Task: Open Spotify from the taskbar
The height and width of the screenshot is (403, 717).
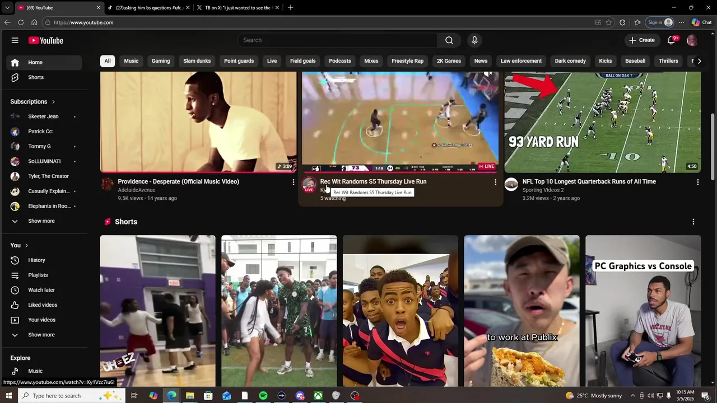Action: click(x=263, y=396)
